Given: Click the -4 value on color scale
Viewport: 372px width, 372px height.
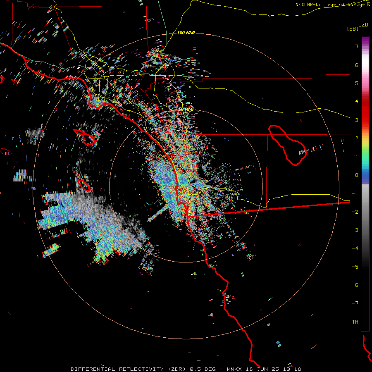Looking at the screenshot, I should 355,248.
